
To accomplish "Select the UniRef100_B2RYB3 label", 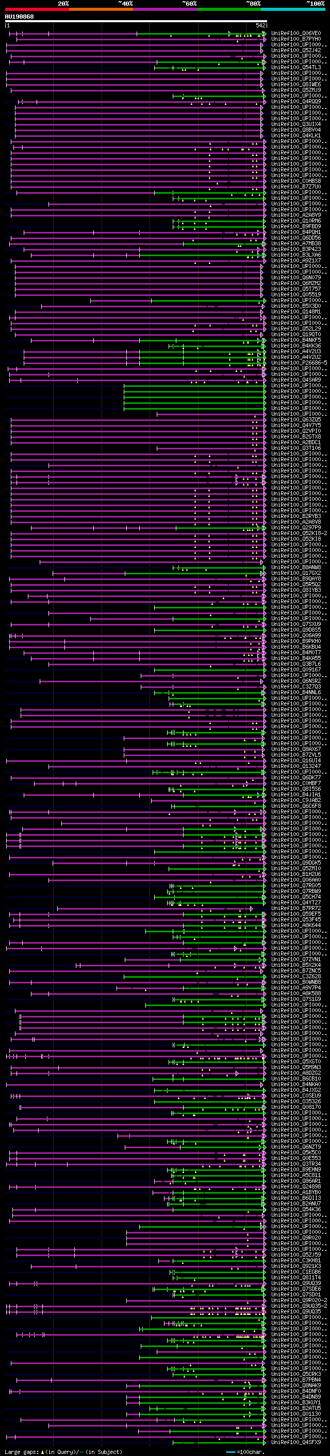I will 296,516.
